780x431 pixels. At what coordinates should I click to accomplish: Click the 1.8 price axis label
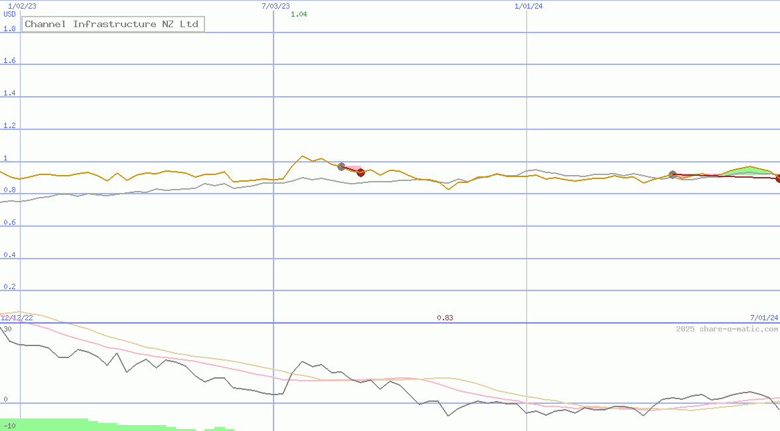[10, 29]
